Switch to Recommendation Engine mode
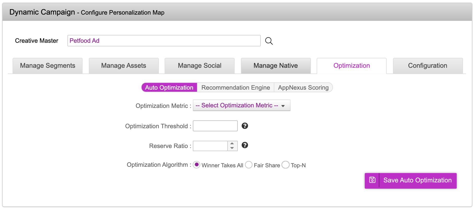The width and height of the screenshot is (475, 209). (235, 88)
